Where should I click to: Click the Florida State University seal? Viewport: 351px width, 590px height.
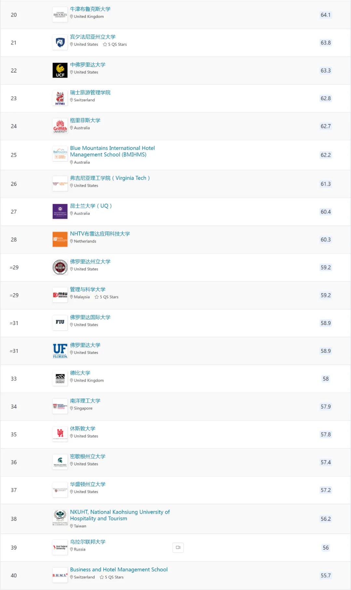point(60,268)
